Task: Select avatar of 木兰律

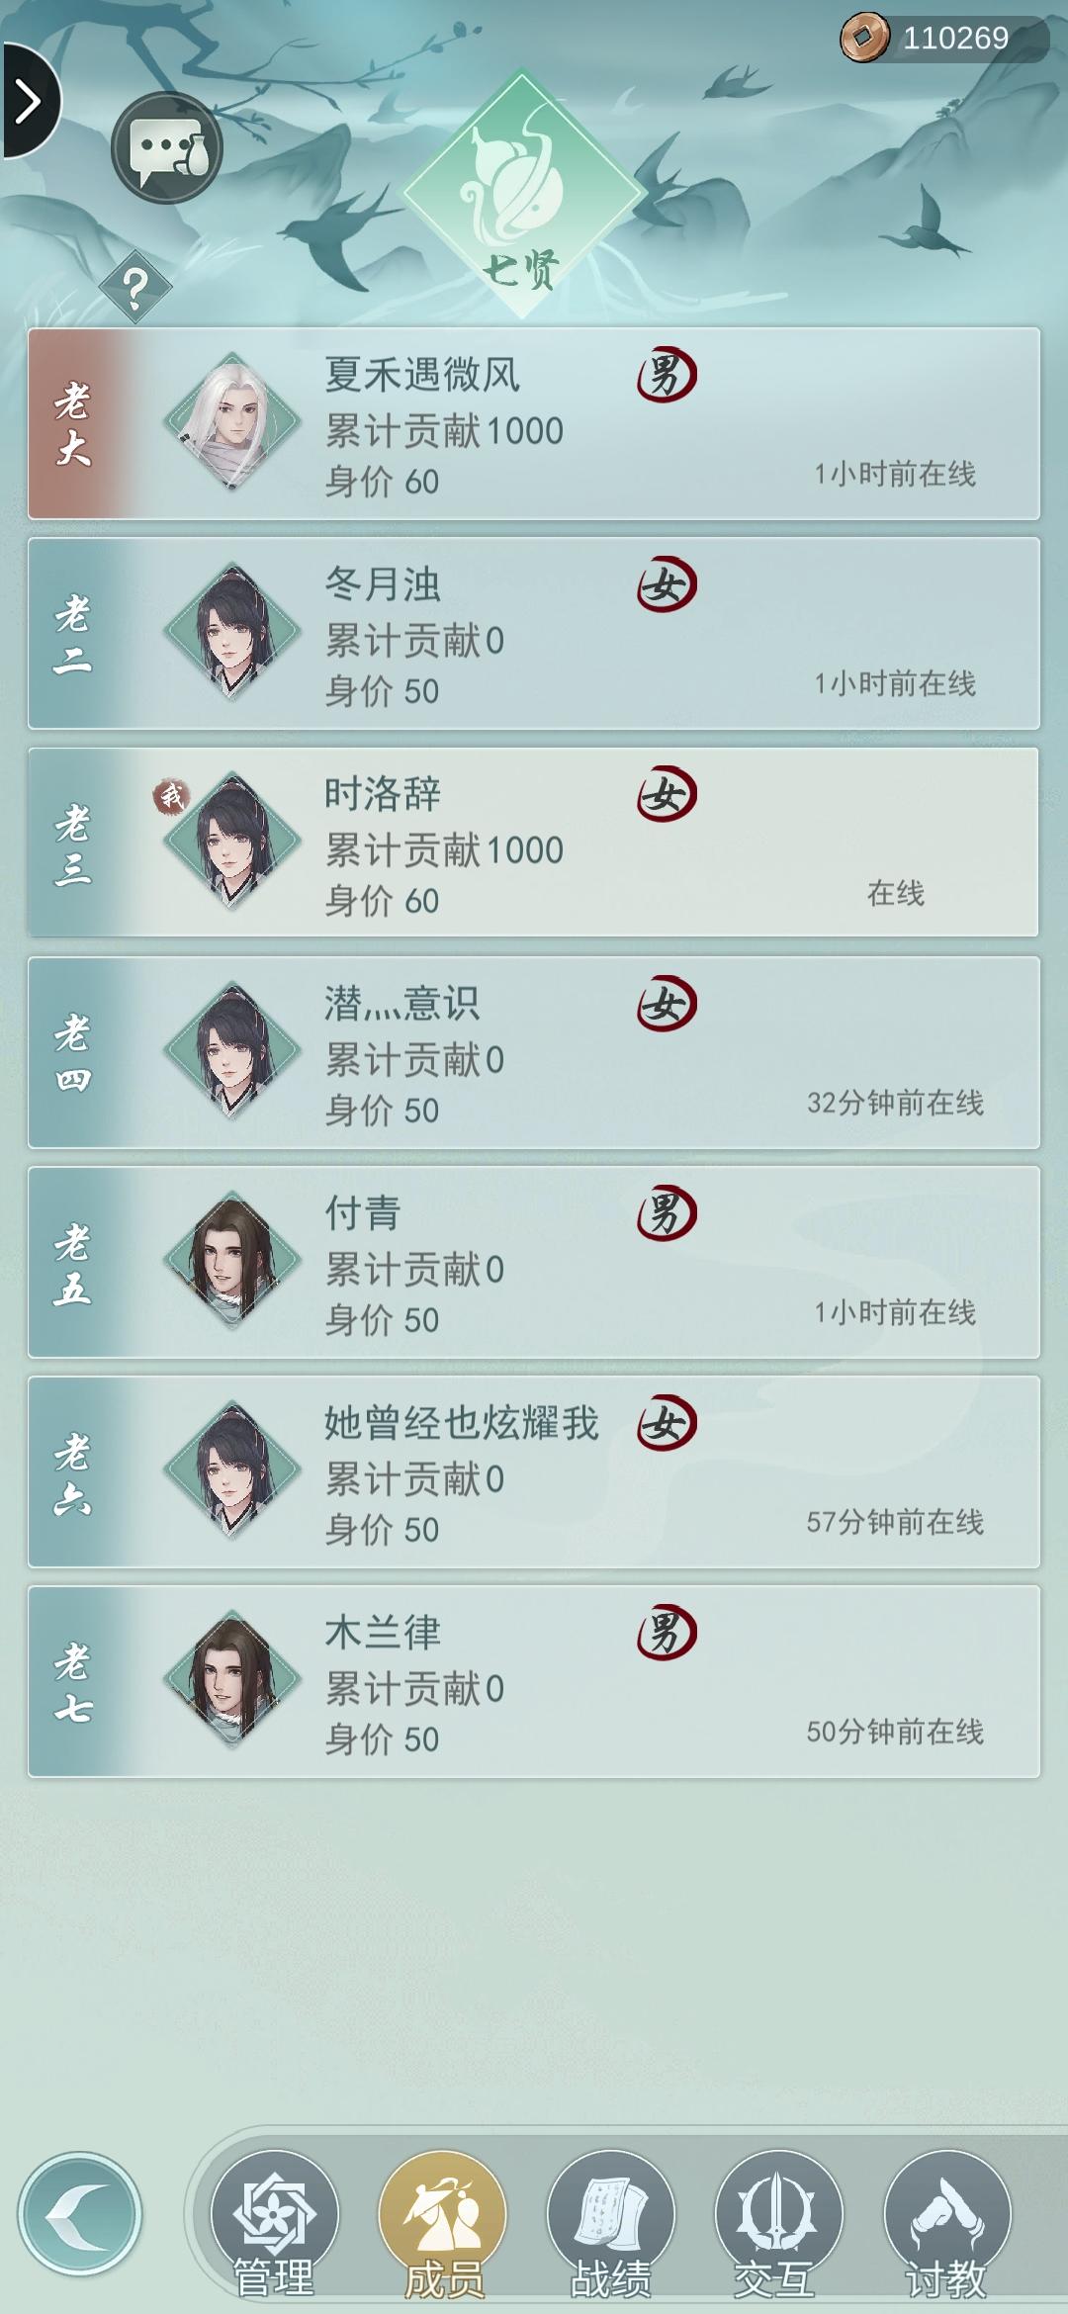Action: pyautogui.click(x=232, y=1680)
